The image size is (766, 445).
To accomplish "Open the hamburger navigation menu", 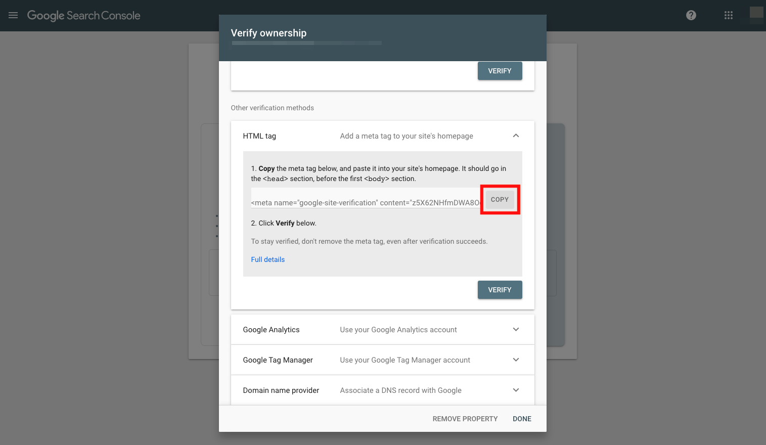I will (x=13, y=15).
